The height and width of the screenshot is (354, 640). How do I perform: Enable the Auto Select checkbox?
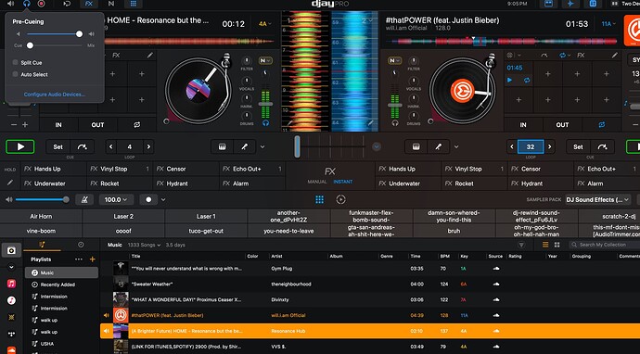[15, 74]
